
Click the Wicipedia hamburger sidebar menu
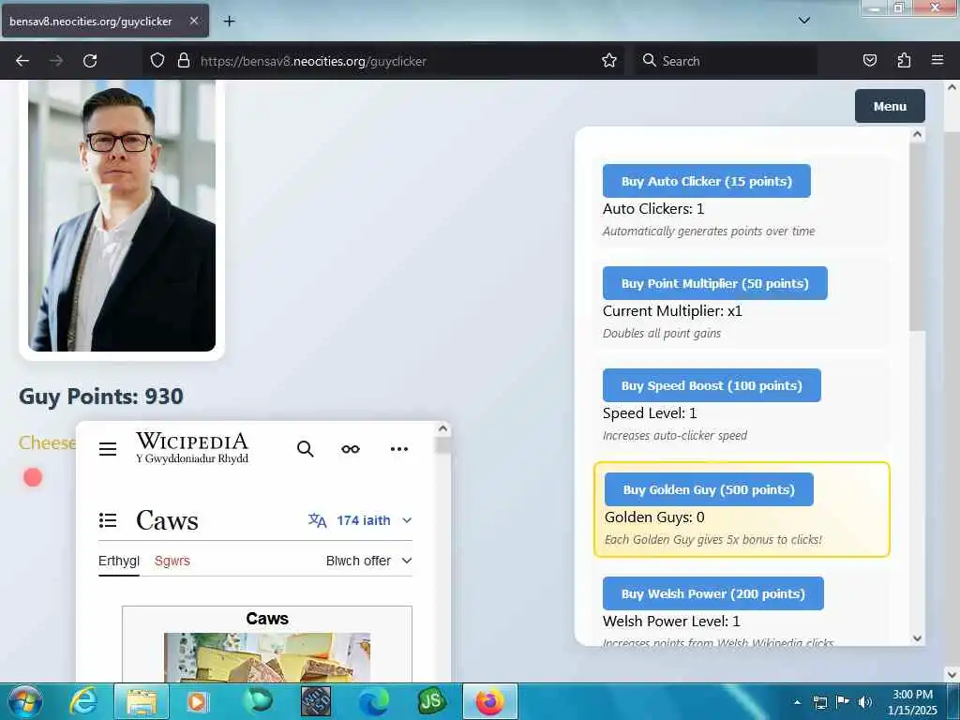coord(108,449)
